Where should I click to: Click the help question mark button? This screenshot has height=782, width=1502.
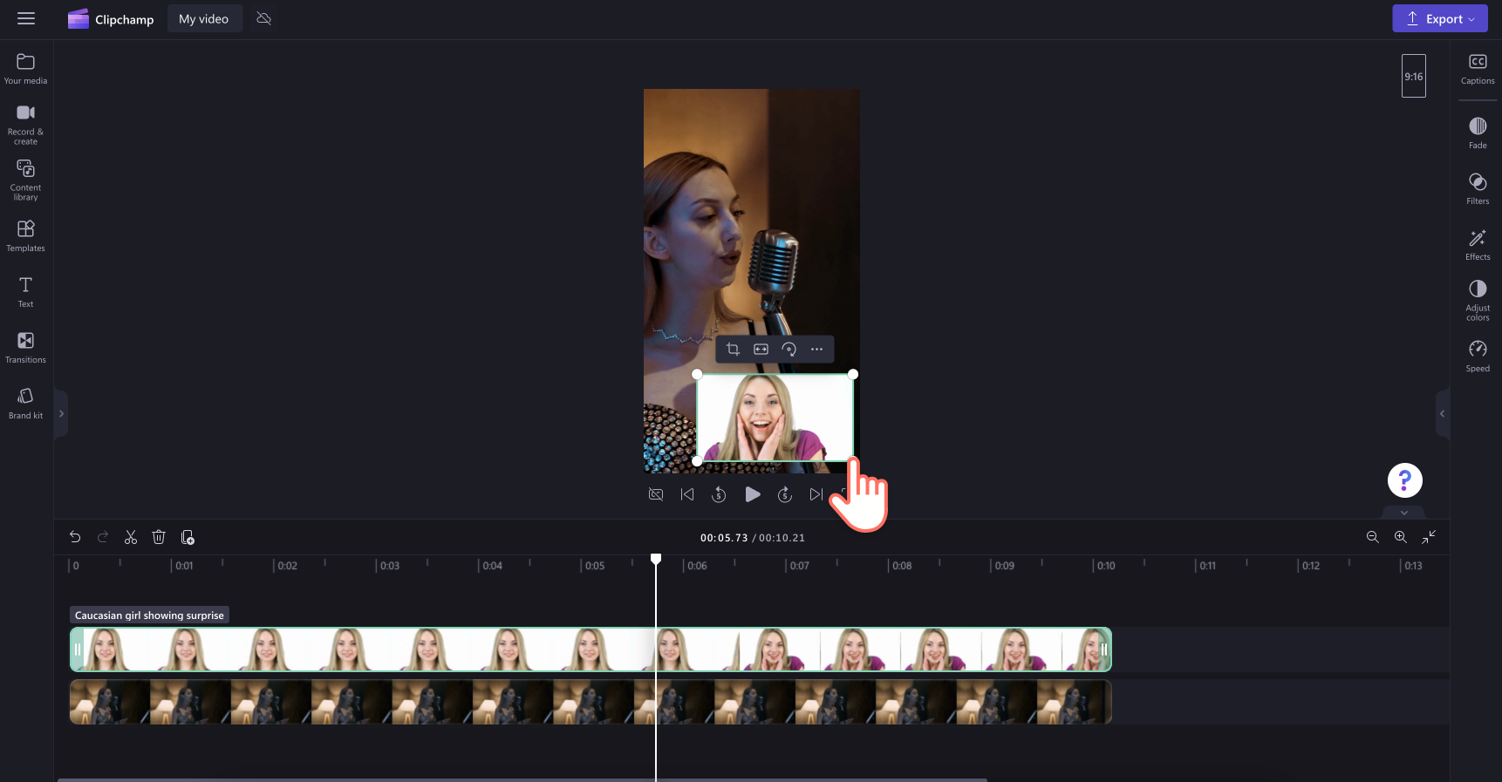click(1404, 479)
